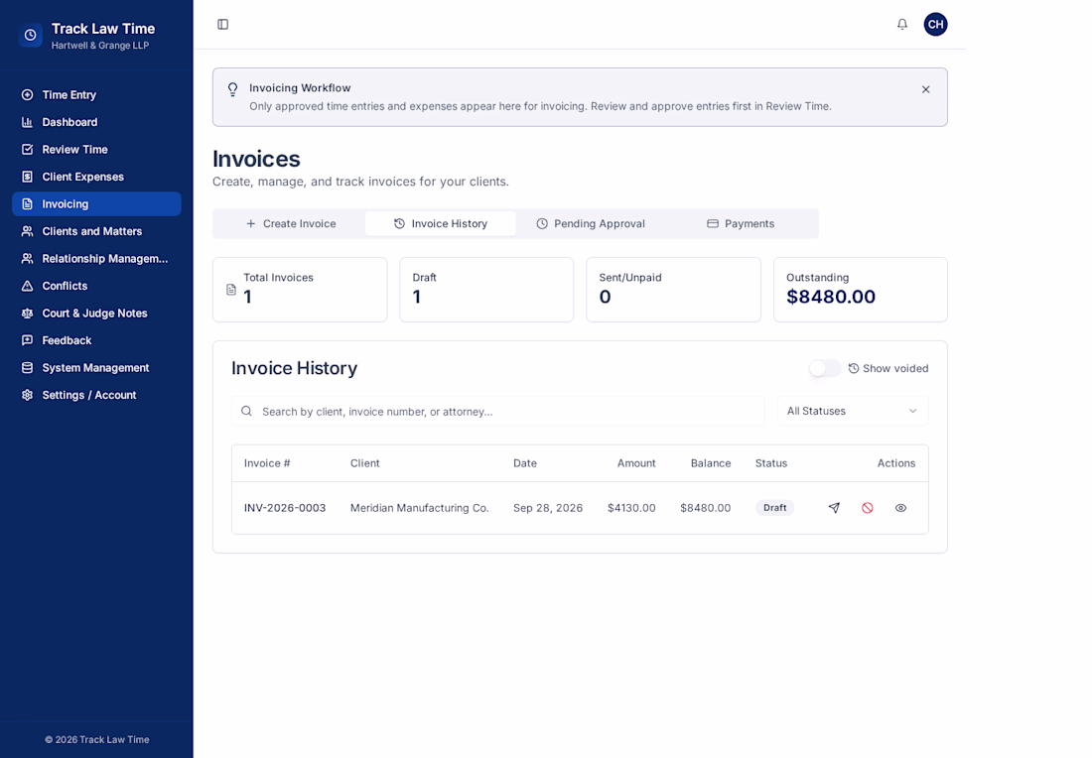Click the lightbulb icon in workflow banner
1092x758 pixels.
232,89
